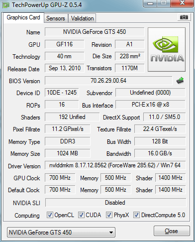Click the BIOS Version field

coord(108,81)
